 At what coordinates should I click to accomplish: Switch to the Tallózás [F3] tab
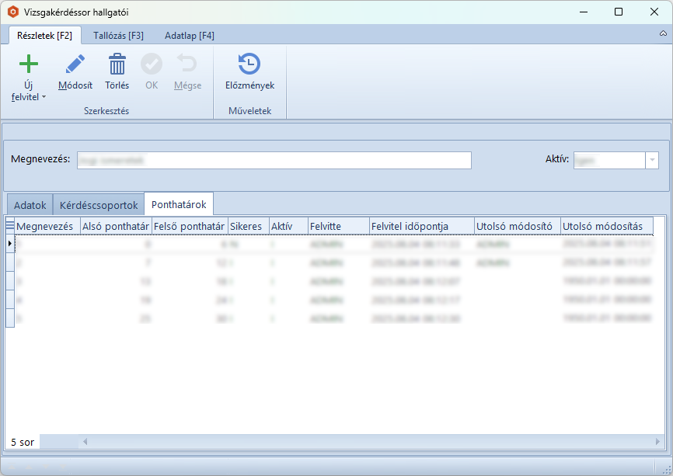tap(118, 35)
